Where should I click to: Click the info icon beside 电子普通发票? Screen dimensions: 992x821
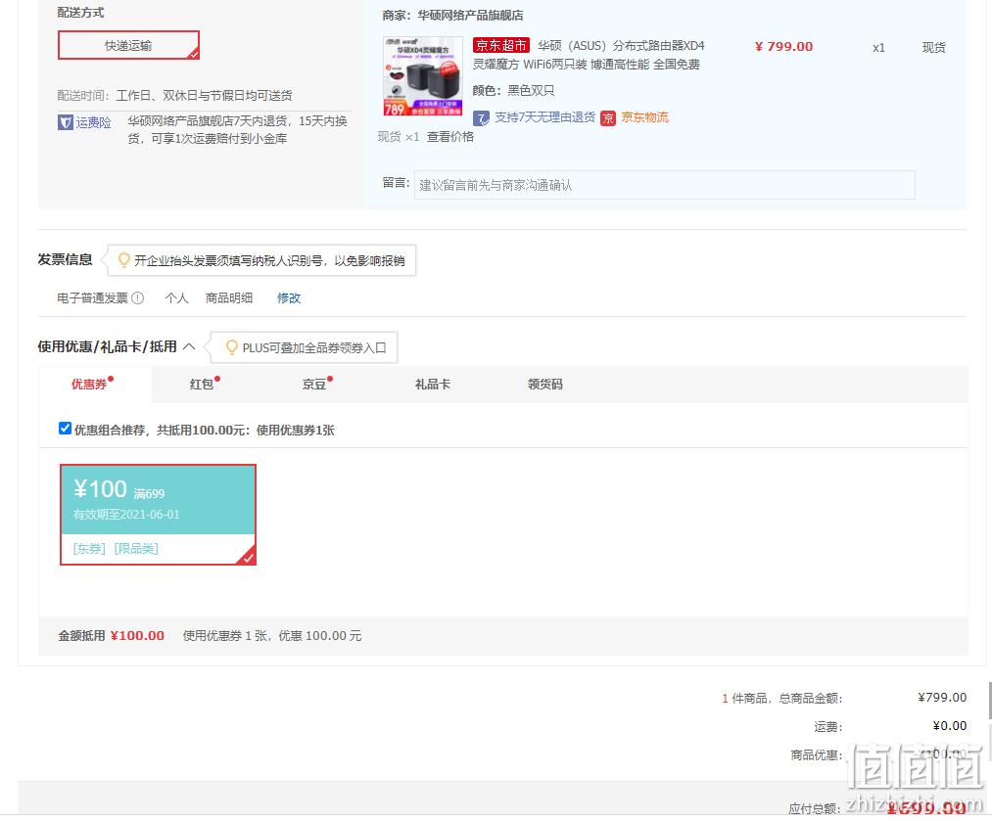[137, 298]
